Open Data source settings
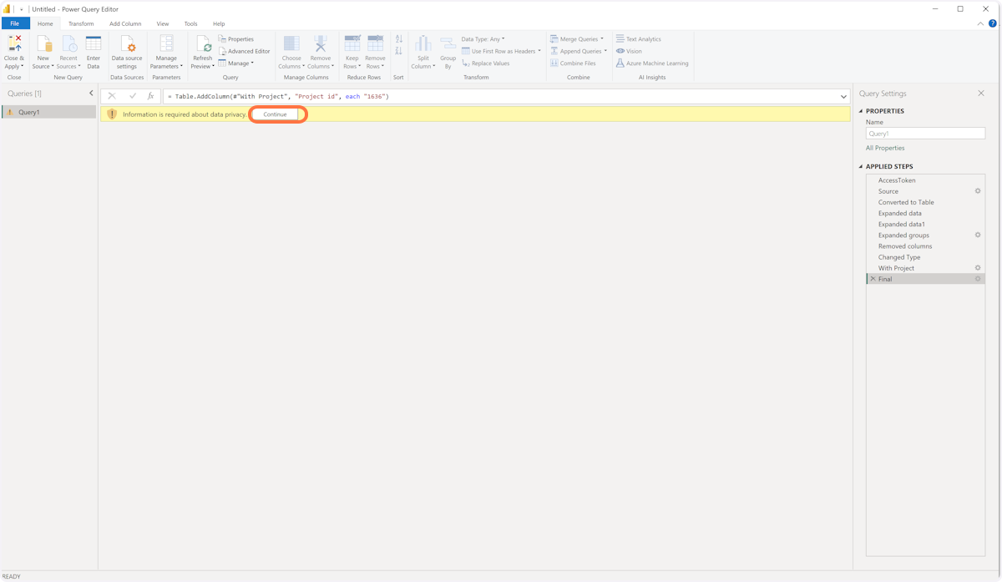The height and width of the screenshot is (582, 1002). 127,52
